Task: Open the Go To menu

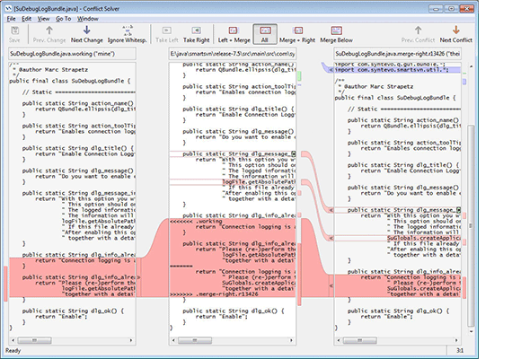Action: (64, 19)
